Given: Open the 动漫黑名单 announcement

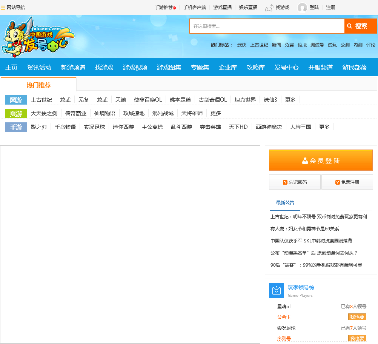Looking at the screenshot, I should point(313,253).
